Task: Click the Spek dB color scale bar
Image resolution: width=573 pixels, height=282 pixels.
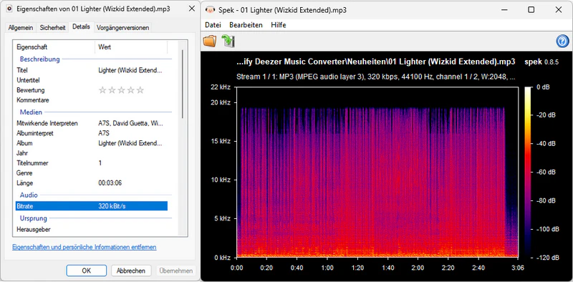Action: coord(528,172)
